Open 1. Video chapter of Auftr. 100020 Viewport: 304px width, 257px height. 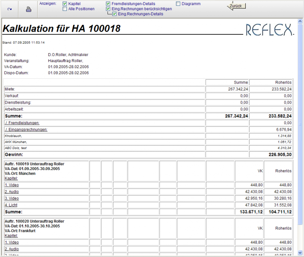point(12,242)
